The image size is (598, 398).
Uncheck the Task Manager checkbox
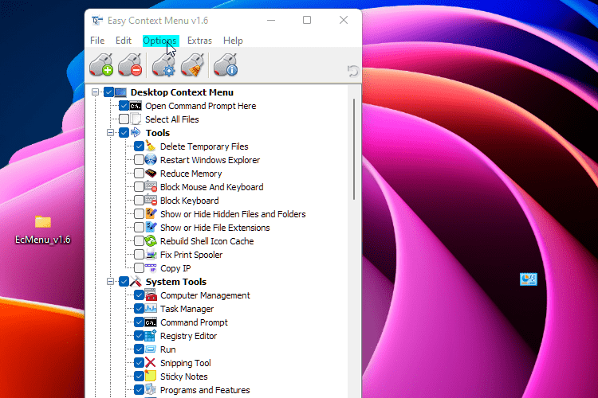pyautogui.click(x=139, y=309)
